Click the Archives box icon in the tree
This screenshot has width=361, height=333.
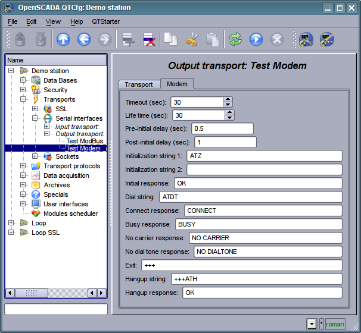[36, 185]
